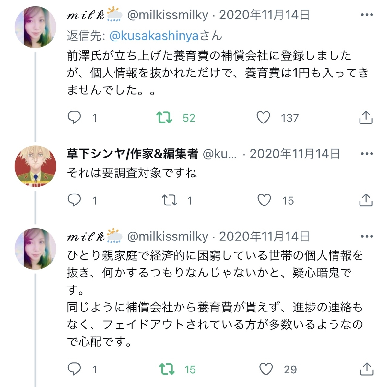The height and width of the screenshot is (387, 389).
Task: Open more options for 草下シンヤ's tweet
Action: (x=367, y=154)
